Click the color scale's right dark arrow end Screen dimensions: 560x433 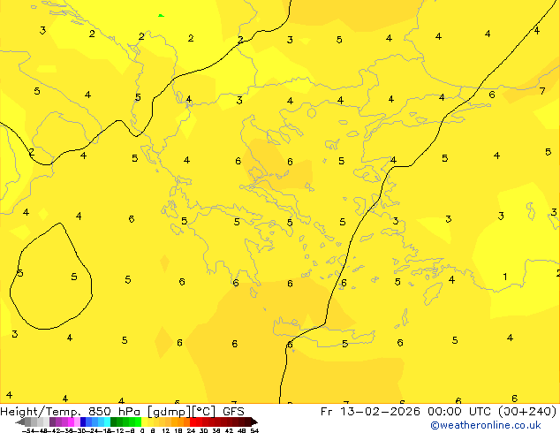pyautogui.click(x=254, y=422)
